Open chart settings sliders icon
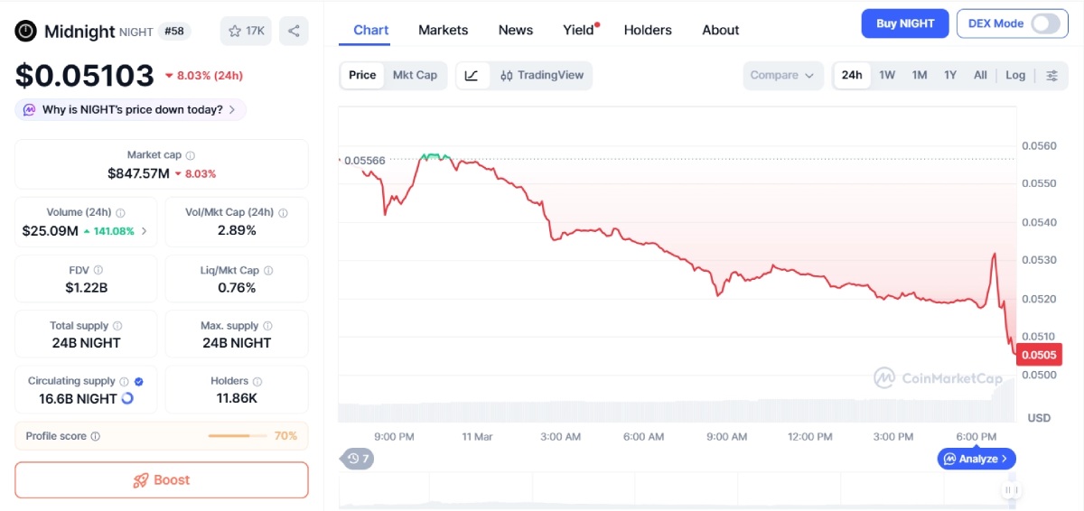The height and width of the screenshot is (511, 1084). [x=1051, y=75]
